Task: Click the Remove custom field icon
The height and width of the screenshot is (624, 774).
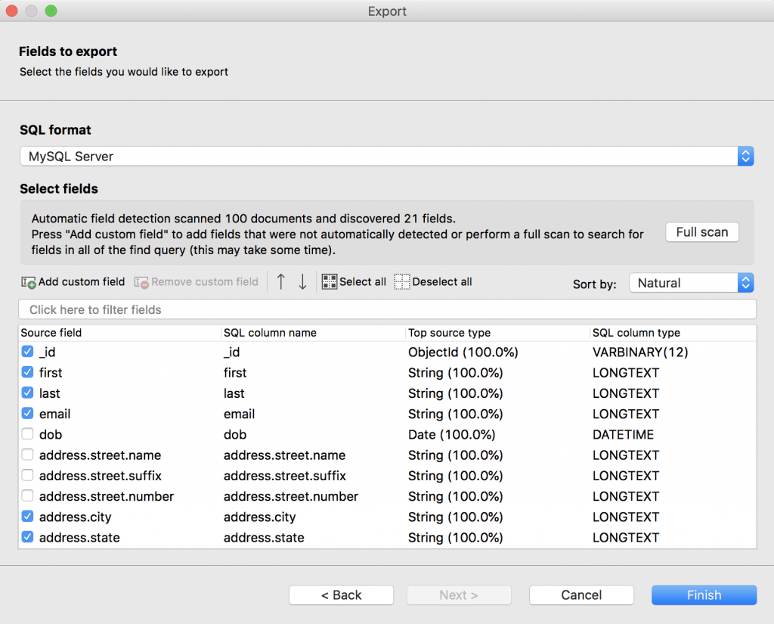Action: [141, 282]
